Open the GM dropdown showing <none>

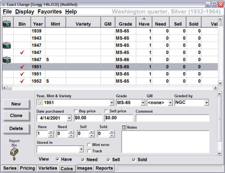click(170, 103)
